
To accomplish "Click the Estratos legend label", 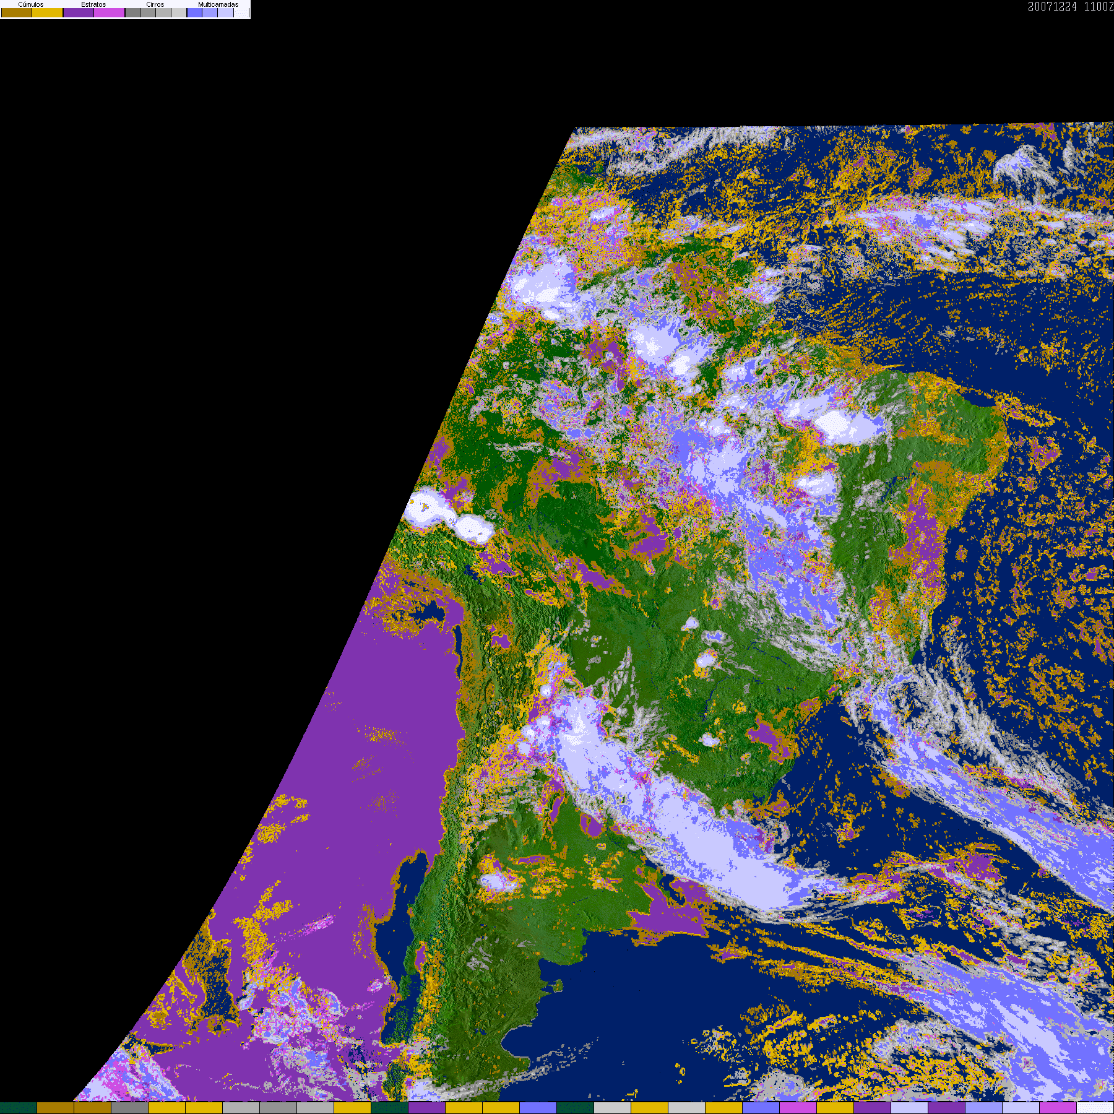I will click(93, 4).
